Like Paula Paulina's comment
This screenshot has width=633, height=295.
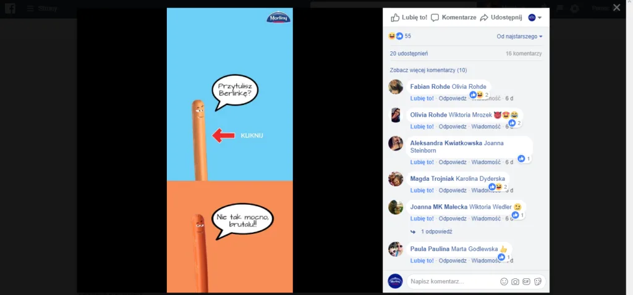pyautogui.click(x=422, y=260)
